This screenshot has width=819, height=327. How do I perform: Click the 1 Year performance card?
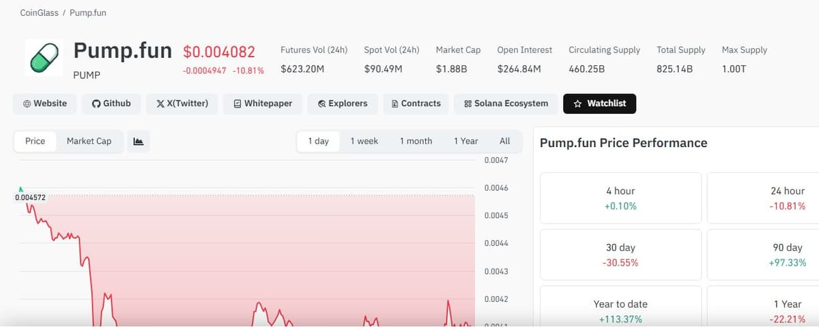coord(763,306)
